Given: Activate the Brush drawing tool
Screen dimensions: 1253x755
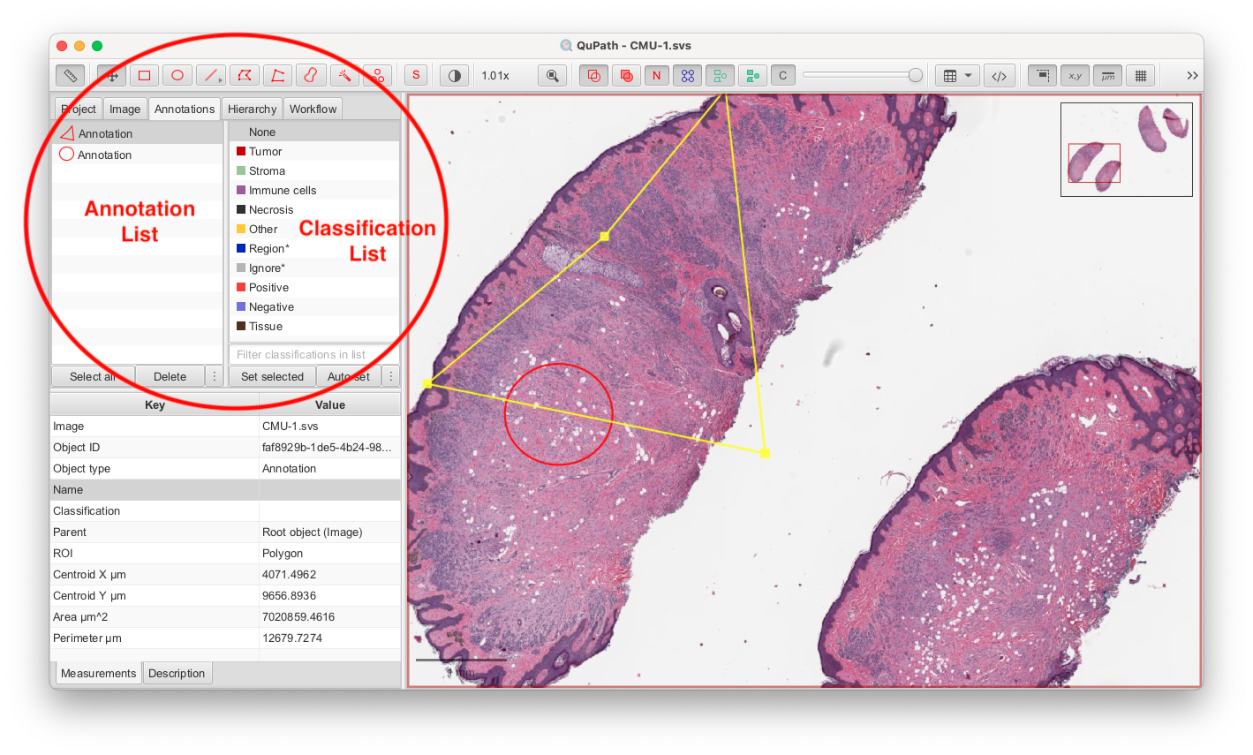Looking at the screenshot, I should pos(311,75).
